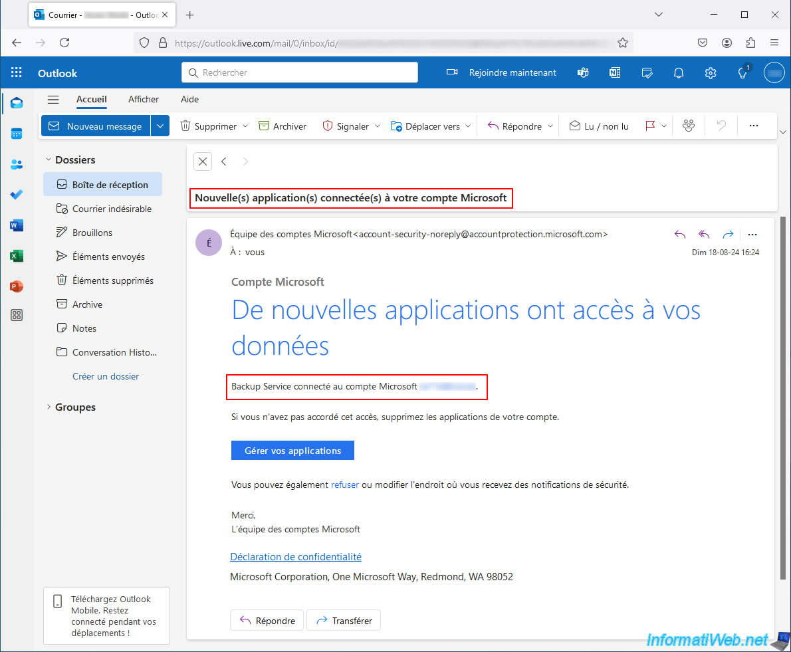
Task: Click the message pane vertical scrollbar
Action: pos(783,398)
